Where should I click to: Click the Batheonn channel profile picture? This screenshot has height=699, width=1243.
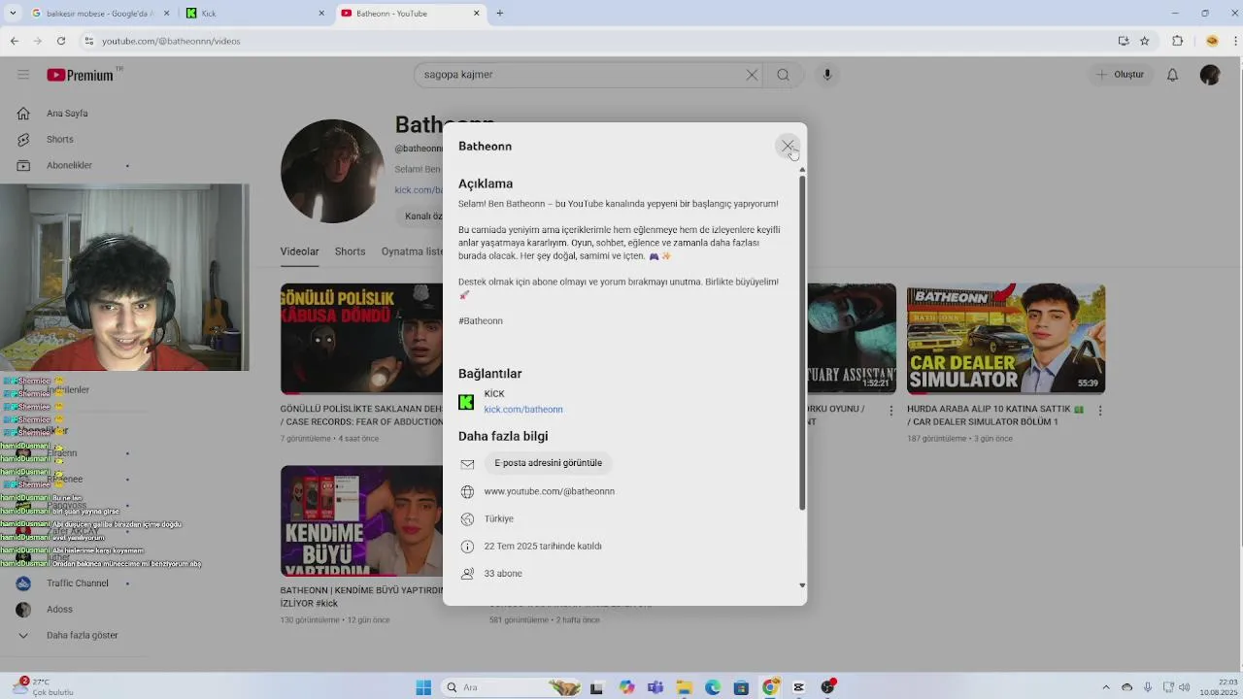click(332, 172)
